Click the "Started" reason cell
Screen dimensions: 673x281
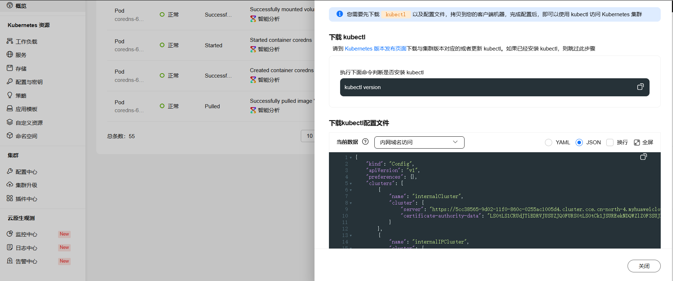point(214,45)
